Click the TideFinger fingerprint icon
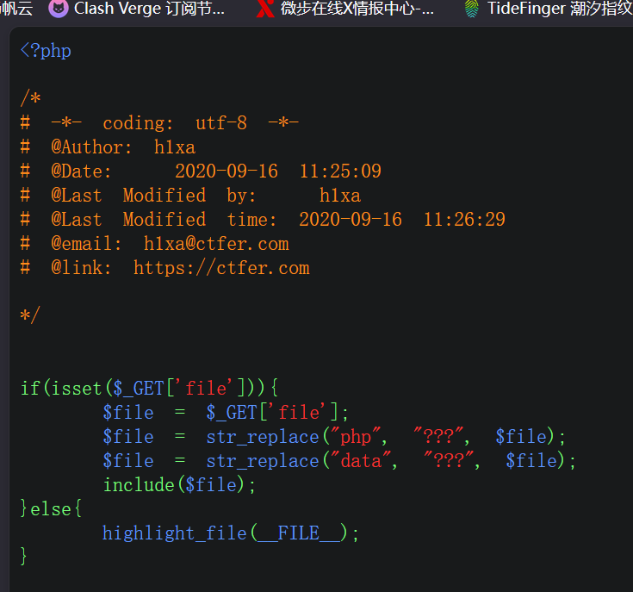 click(472, 9)
